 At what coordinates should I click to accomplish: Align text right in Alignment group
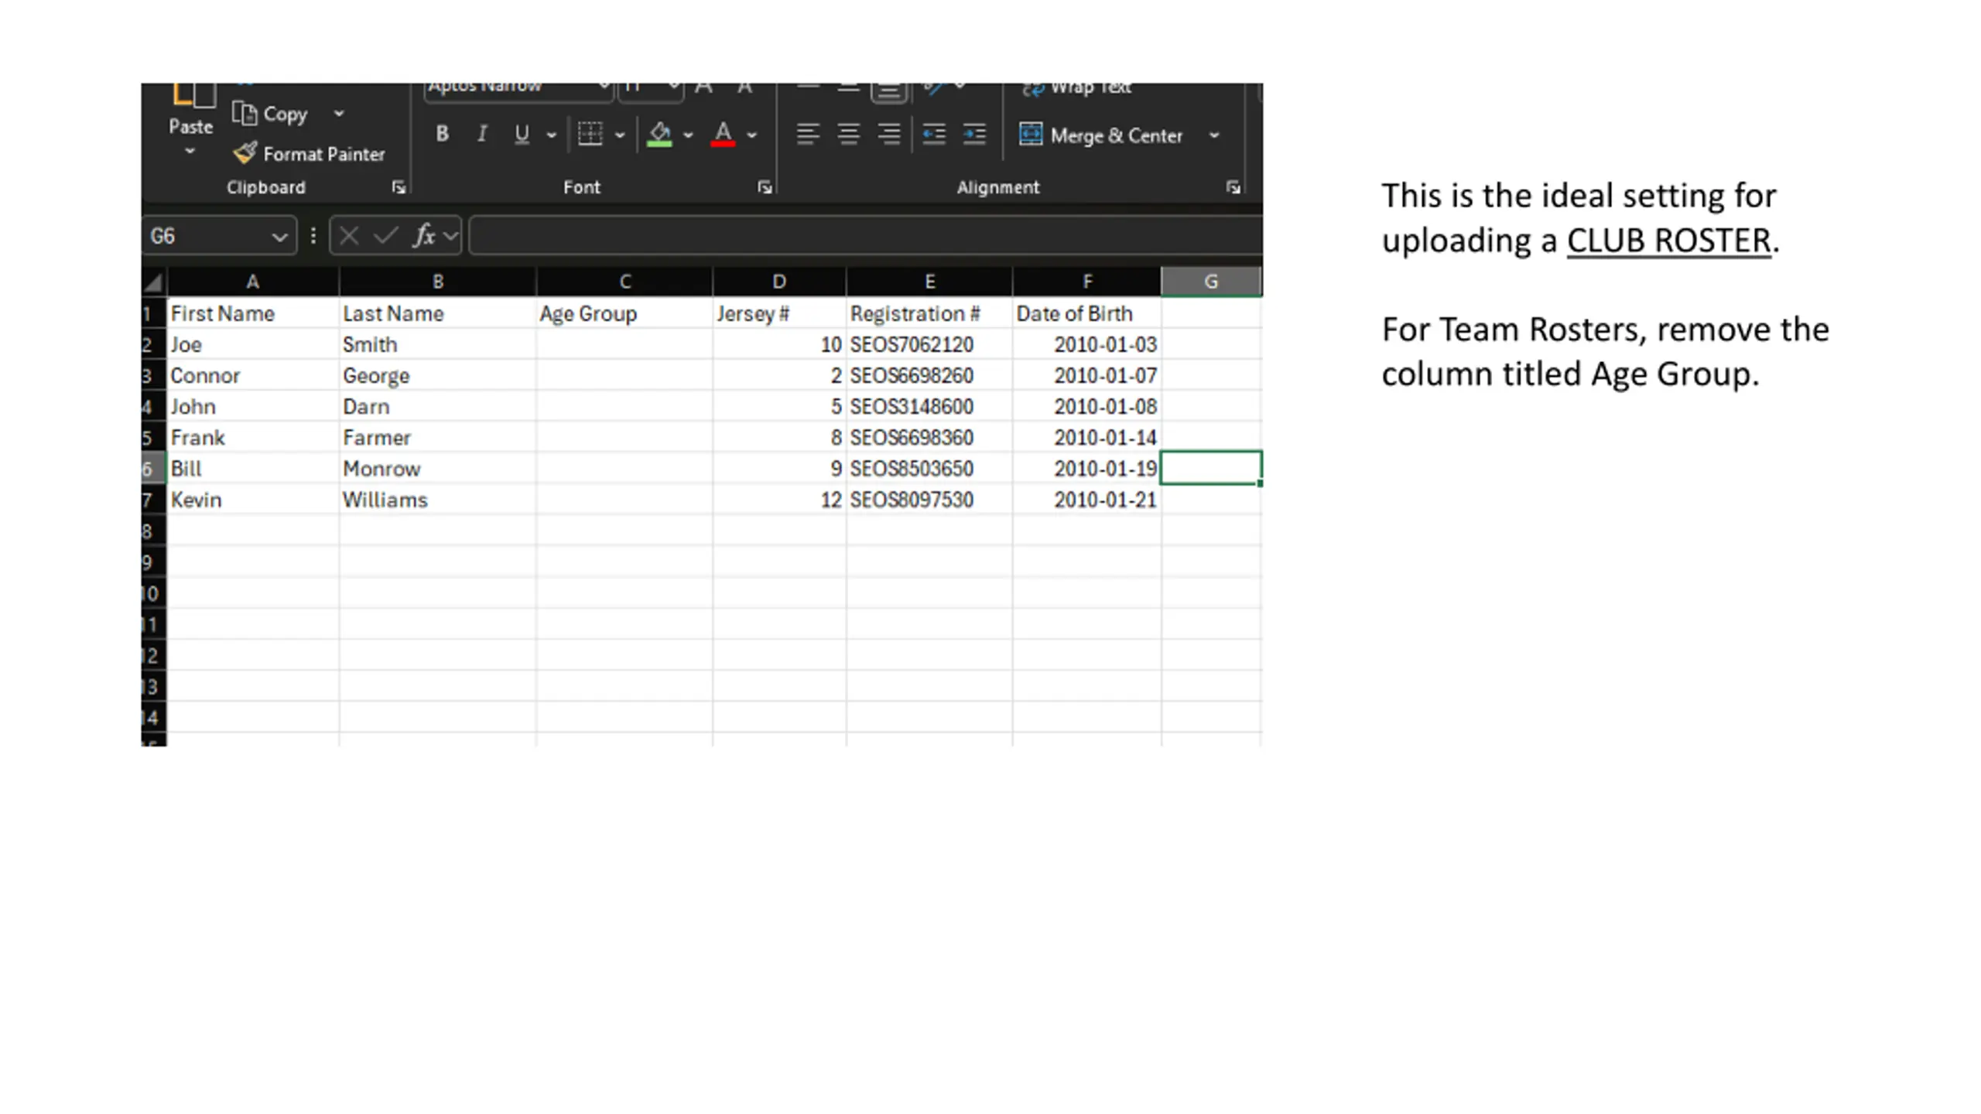coord(889,135)
